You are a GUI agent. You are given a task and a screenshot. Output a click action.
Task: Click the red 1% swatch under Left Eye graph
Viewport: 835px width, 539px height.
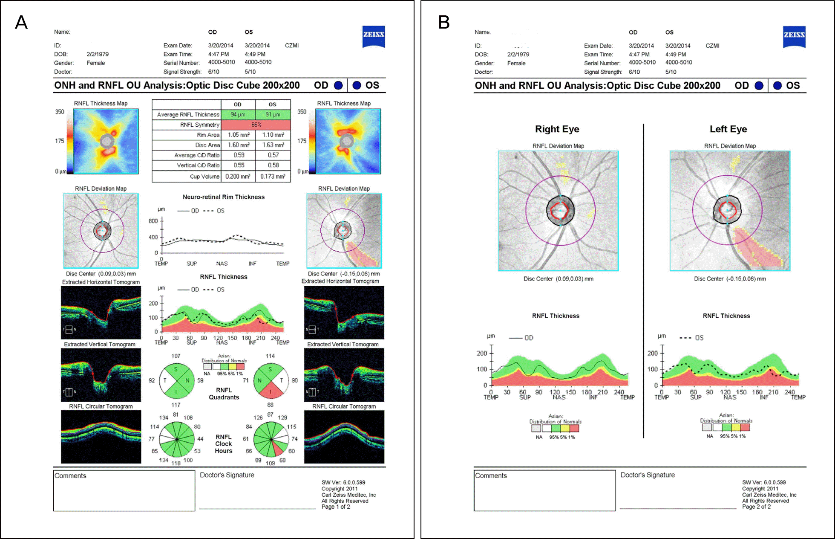[x=745, y=427]
